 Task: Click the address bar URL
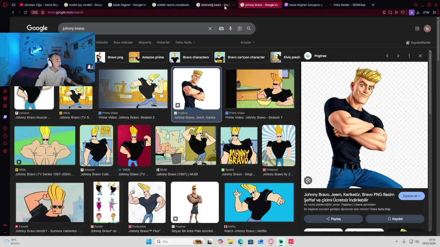pos(65,12)
